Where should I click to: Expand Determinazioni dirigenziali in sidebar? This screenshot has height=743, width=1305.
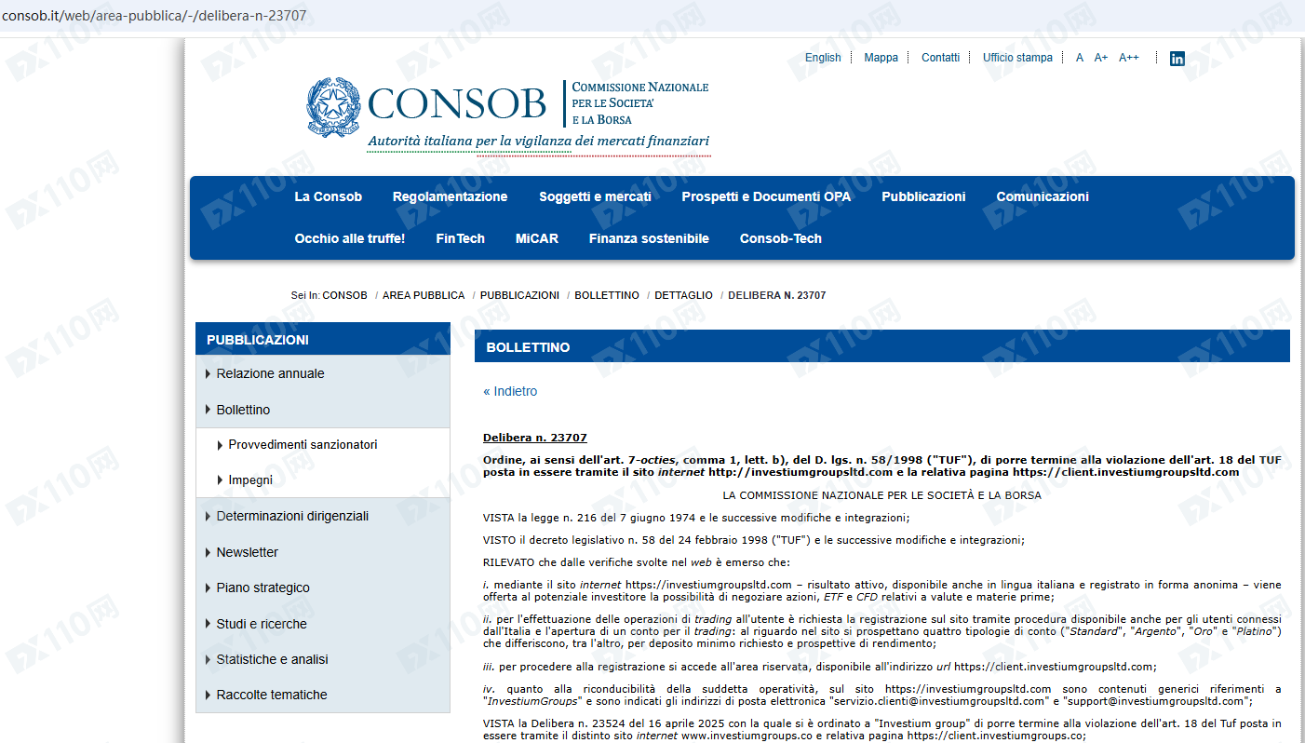pos(292,516)
